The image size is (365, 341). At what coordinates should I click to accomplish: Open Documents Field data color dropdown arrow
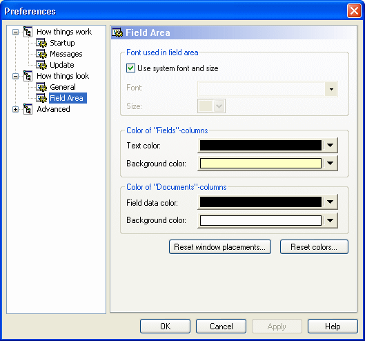(x=330, y=202)
